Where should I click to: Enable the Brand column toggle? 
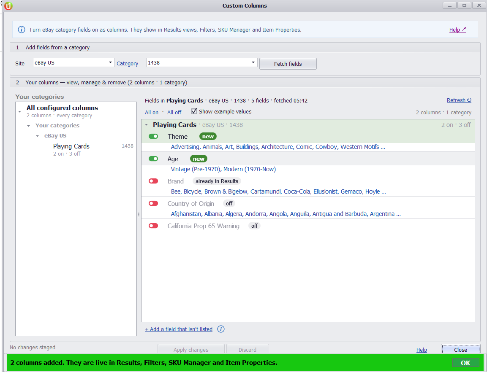pos(153,181)
